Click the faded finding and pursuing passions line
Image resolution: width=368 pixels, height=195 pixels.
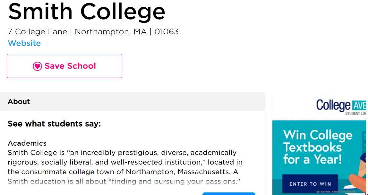124,182
